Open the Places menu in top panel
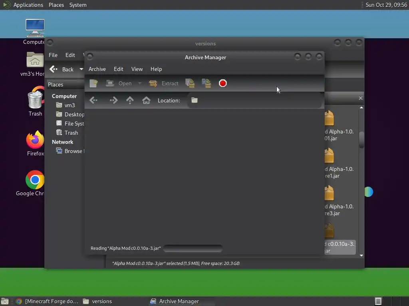Screen dimensions: 409x306 click(56, 5)
